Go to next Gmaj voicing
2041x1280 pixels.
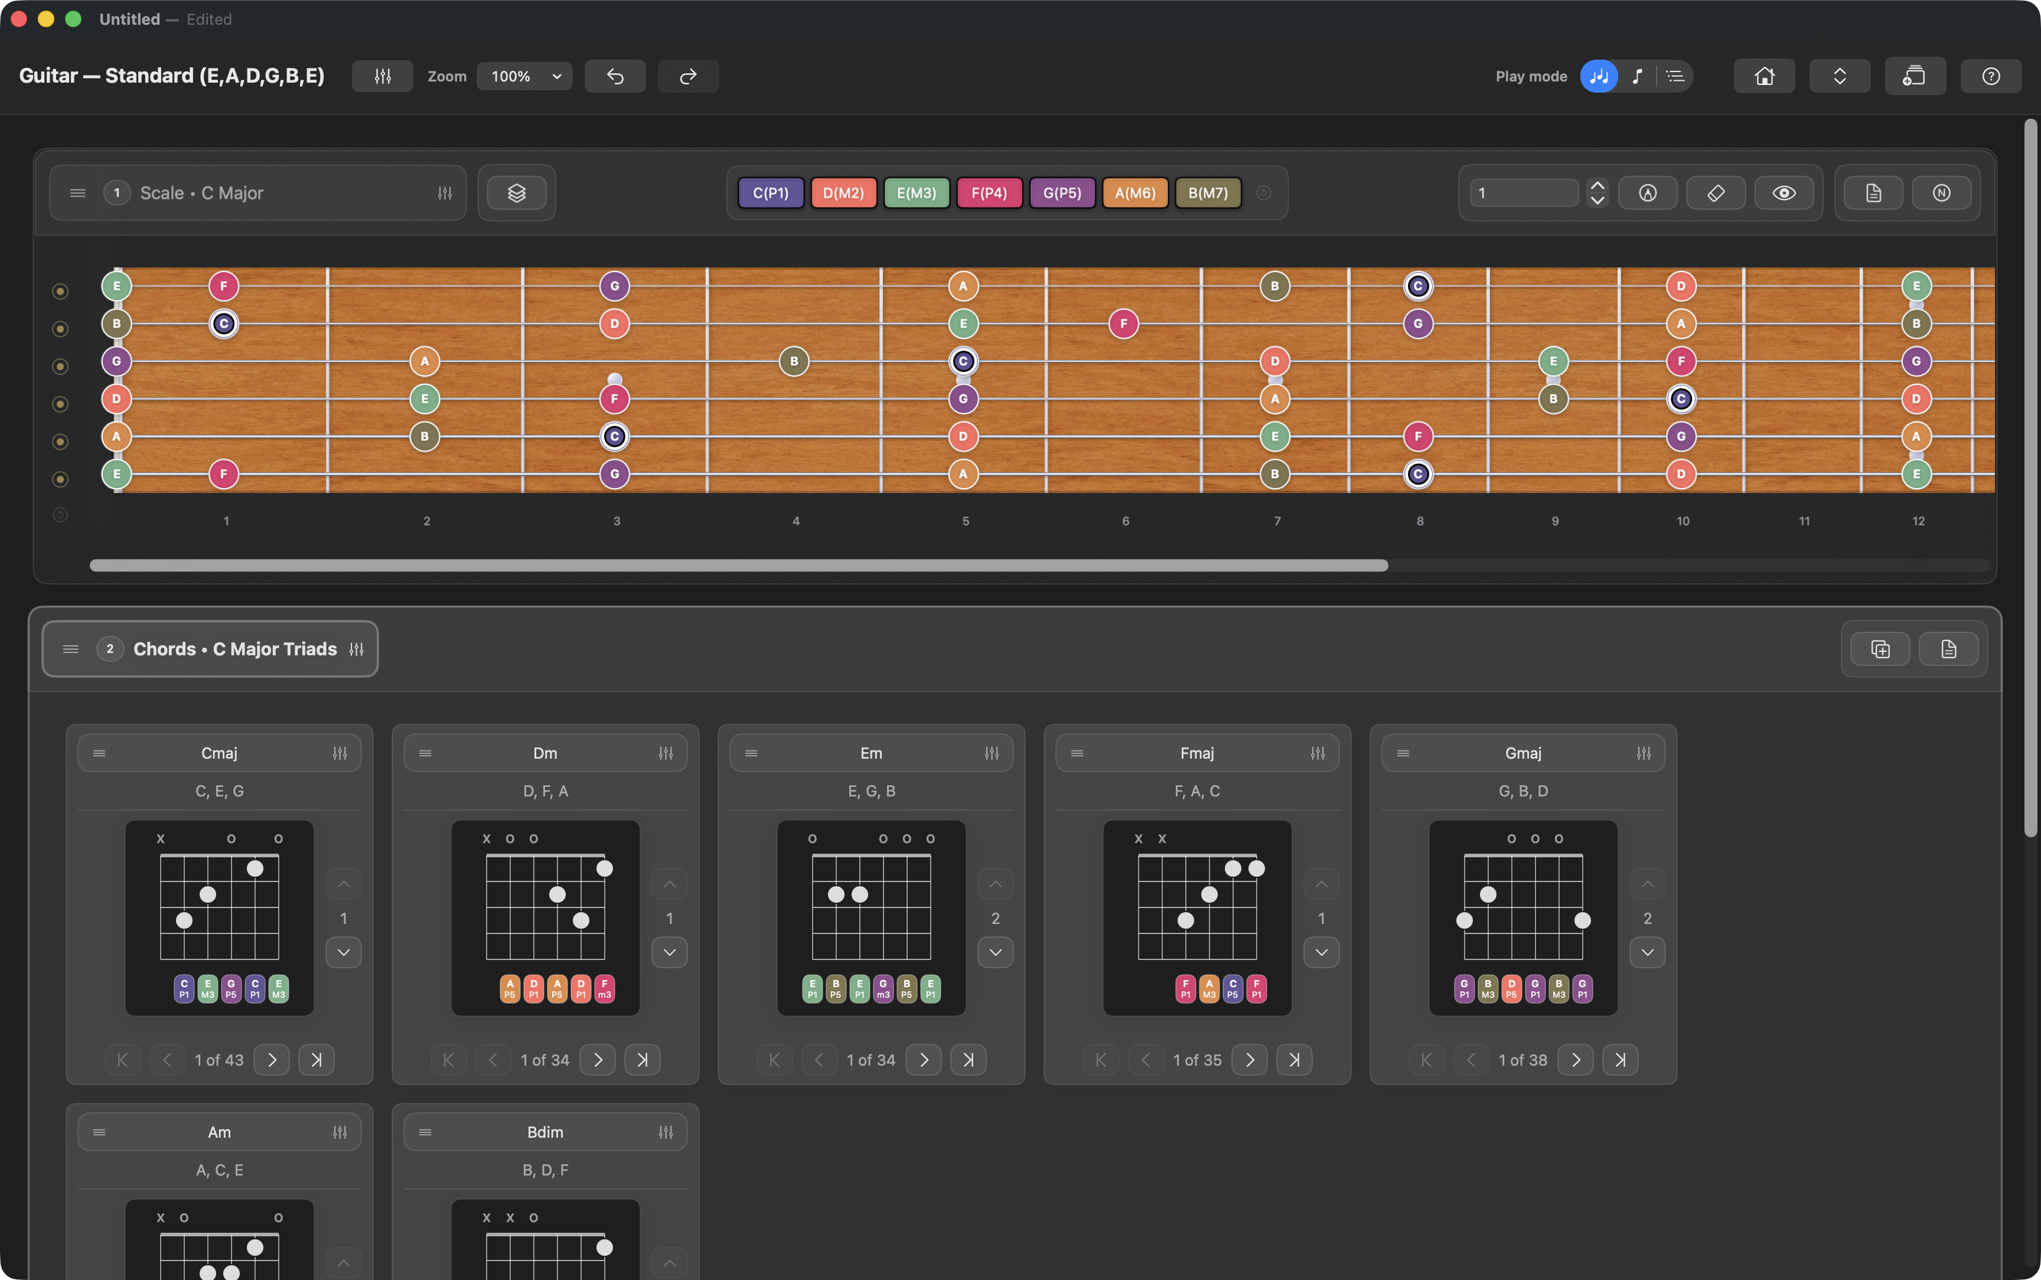click(1576, 1060)
